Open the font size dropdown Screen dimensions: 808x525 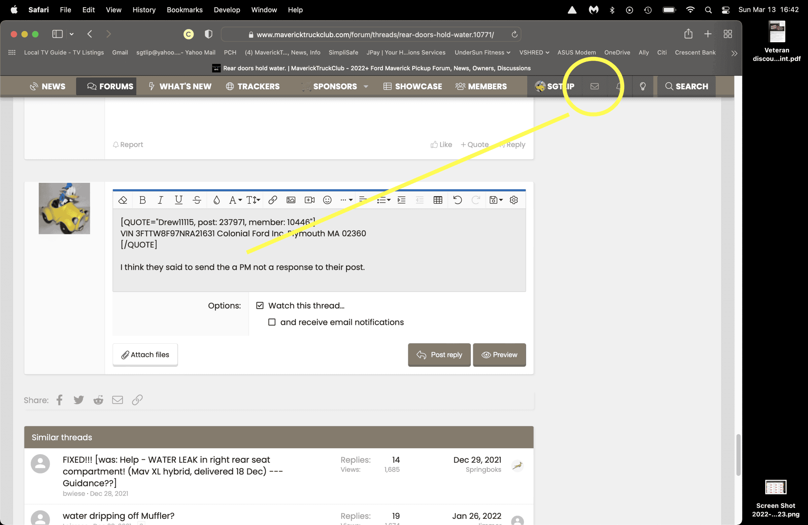[x=253, y=200]
